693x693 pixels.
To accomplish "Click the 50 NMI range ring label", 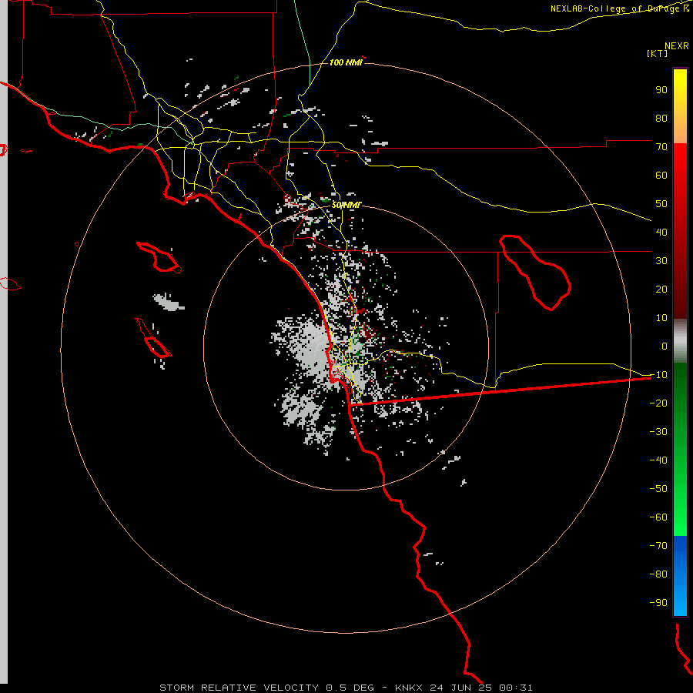I will click(346, 205).
